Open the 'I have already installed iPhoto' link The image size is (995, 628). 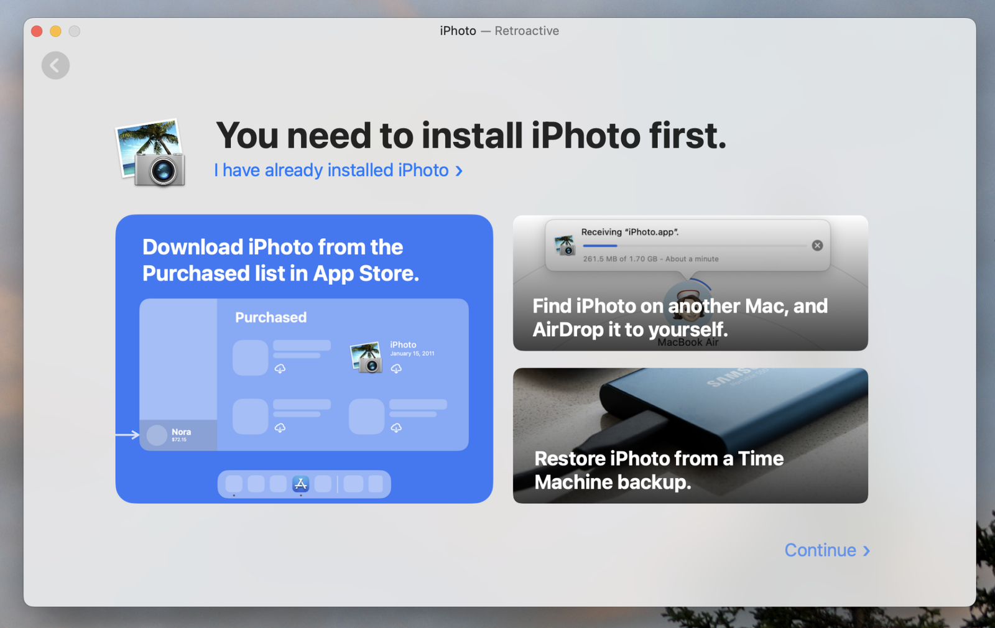click(x=338, y=170)
